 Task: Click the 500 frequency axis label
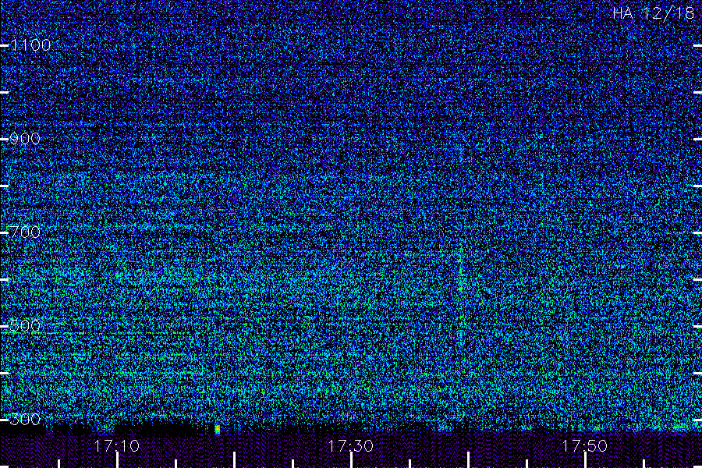click(x=25, y=325)
